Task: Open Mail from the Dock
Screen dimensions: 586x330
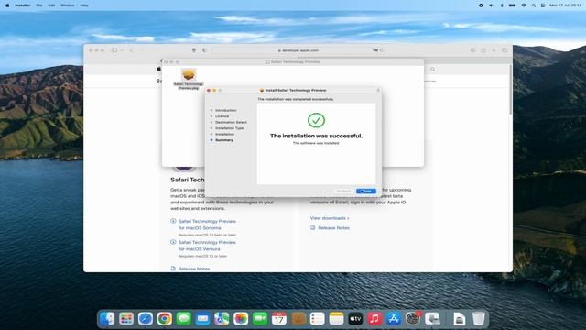Action: tap(202, 318)
